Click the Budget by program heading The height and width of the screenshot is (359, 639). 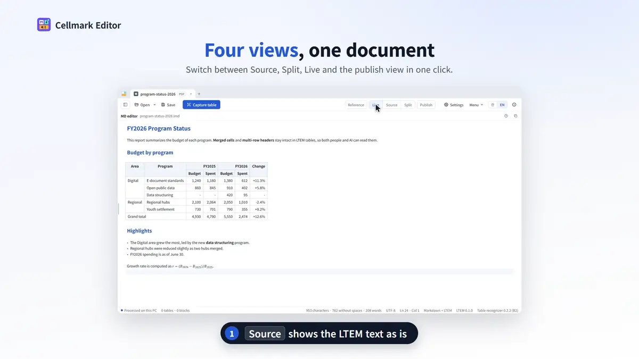tap(150, 153)
